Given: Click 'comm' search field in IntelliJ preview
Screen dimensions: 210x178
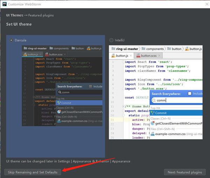Looking at the screenshot, I should point(177,100).
